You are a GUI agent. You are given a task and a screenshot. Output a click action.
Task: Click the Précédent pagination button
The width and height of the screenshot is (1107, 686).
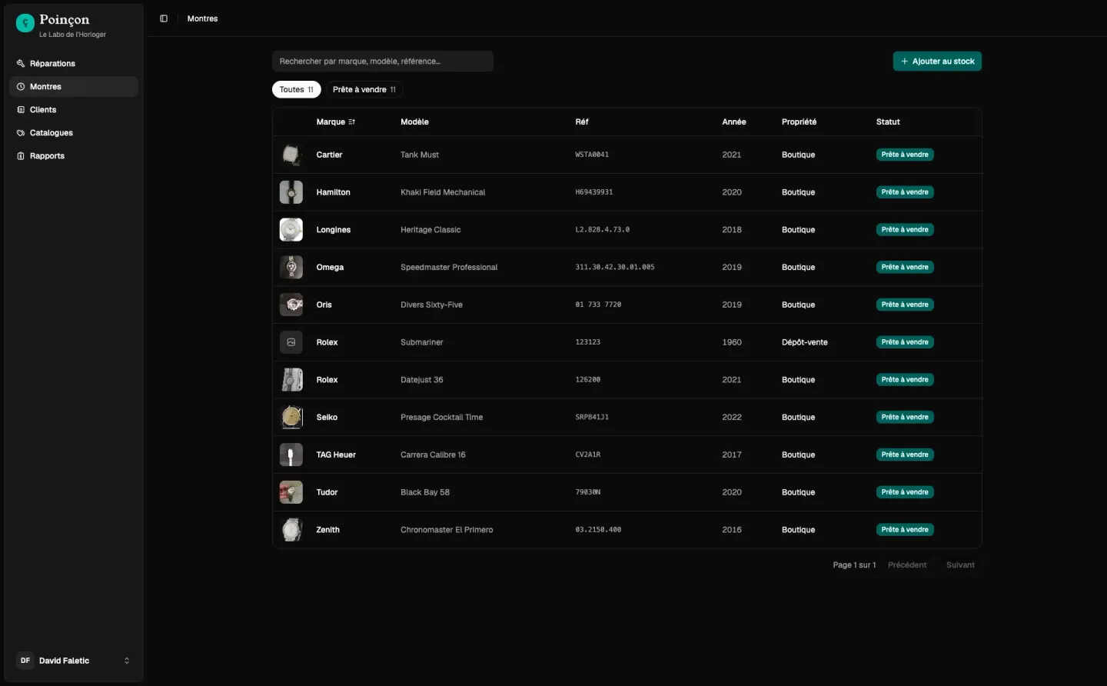pyautogui.click(x=907, y=565)
